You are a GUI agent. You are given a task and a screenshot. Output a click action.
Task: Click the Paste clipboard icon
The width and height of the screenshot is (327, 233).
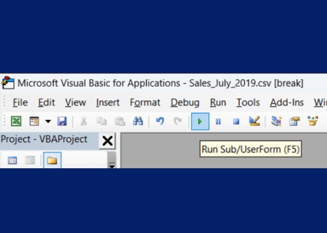pyautogui.click(x=120, y=121)
